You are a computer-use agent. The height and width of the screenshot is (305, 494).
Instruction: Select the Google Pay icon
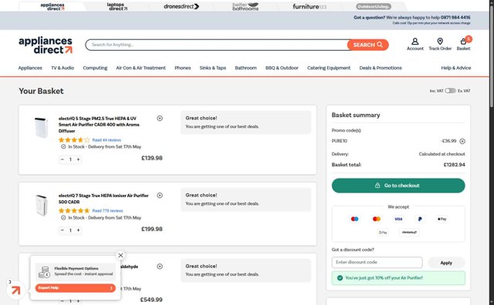coord(383,233)
